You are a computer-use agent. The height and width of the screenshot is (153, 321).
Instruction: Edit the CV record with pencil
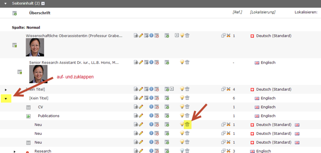point(141,107)
